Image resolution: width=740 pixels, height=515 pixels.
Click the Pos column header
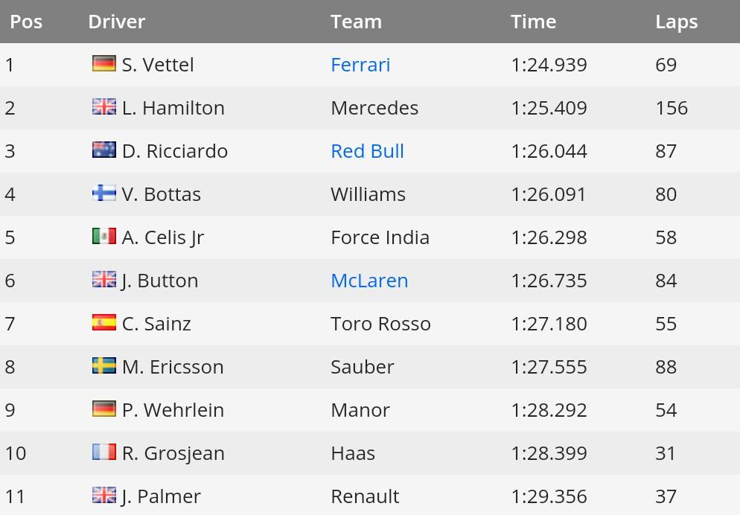point(26,22)
